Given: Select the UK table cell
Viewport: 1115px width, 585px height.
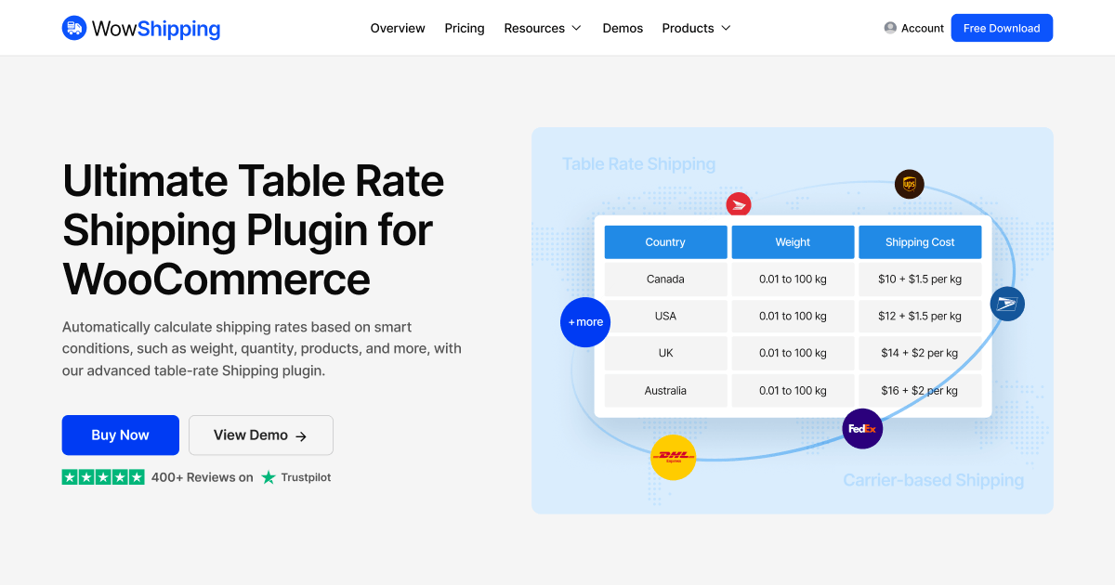Looking at the screenshot, I should point(665,353).
